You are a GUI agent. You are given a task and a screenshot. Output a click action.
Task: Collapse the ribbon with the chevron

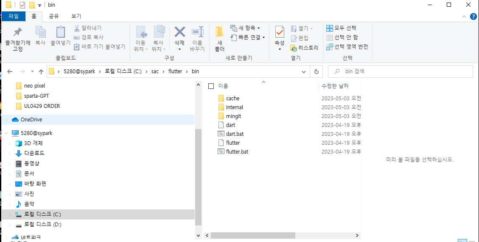pos(464,16)
